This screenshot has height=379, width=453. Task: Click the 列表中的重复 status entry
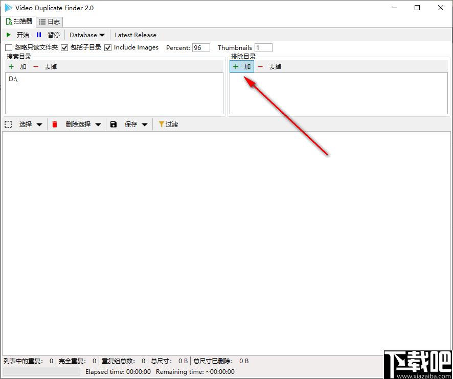(x=29, y=361)
